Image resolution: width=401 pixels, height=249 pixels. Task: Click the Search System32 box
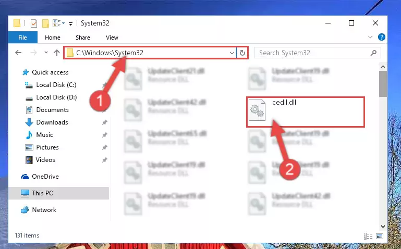tap(318, 53)
